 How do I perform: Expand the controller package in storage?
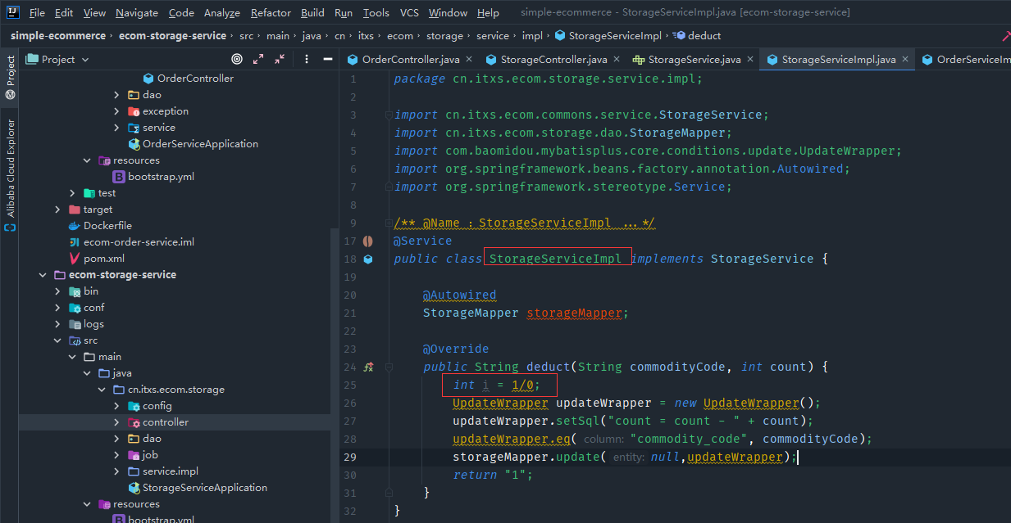point(117,422)
